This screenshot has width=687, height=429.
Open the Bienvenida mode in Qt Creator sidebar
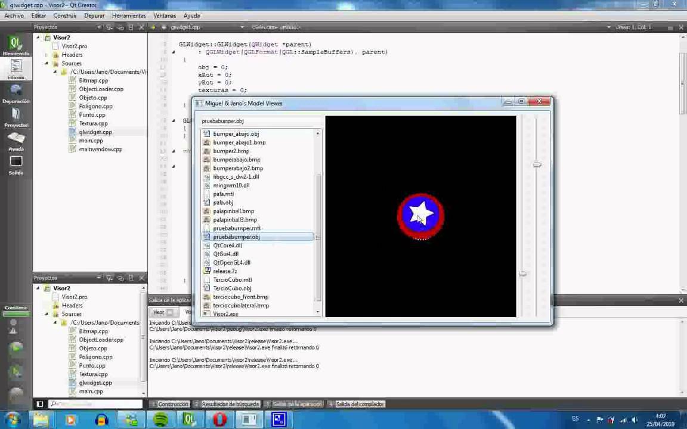point(16,45)
